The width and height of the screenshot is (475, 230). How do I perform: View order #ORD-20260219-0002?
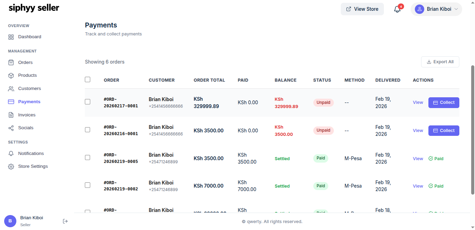tap(418, 186)
